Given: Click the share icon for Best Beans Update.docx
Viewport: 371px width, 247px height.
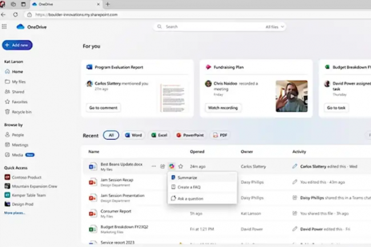Looking at the screenshot, I should pos(163,166).
